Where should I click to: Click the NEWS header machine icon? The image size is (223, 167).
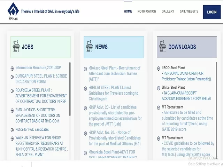pos(89,46)
